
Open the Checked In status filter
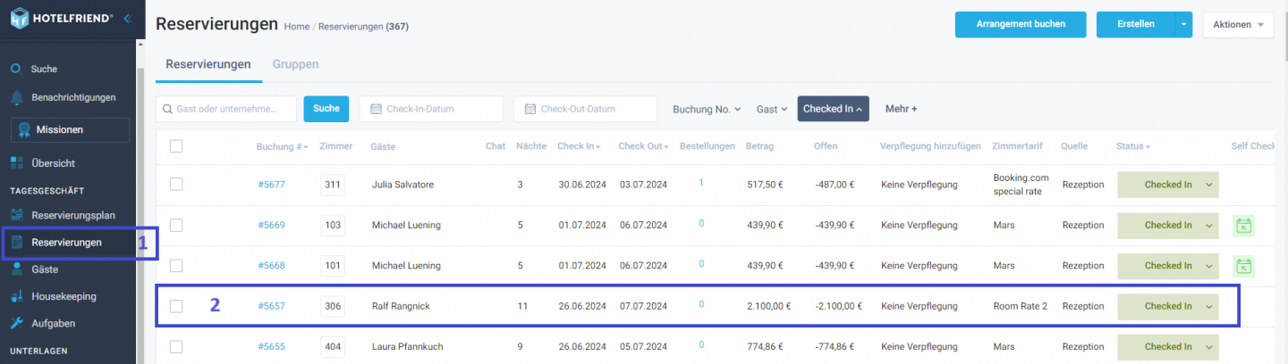click(834, 109)
